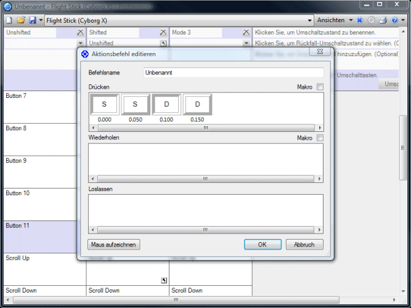Select the first D key at 0.100
This screenshot has height=308, width=411.
(x=166, y=105)
